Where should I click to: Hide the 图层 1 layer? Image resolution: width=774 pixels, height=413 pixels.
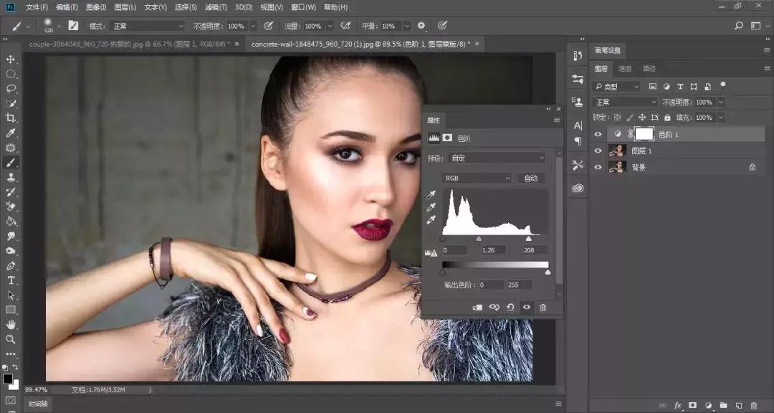[x=598, y=151]
